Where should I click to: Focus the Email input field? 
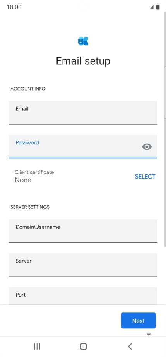coord(83,113)
